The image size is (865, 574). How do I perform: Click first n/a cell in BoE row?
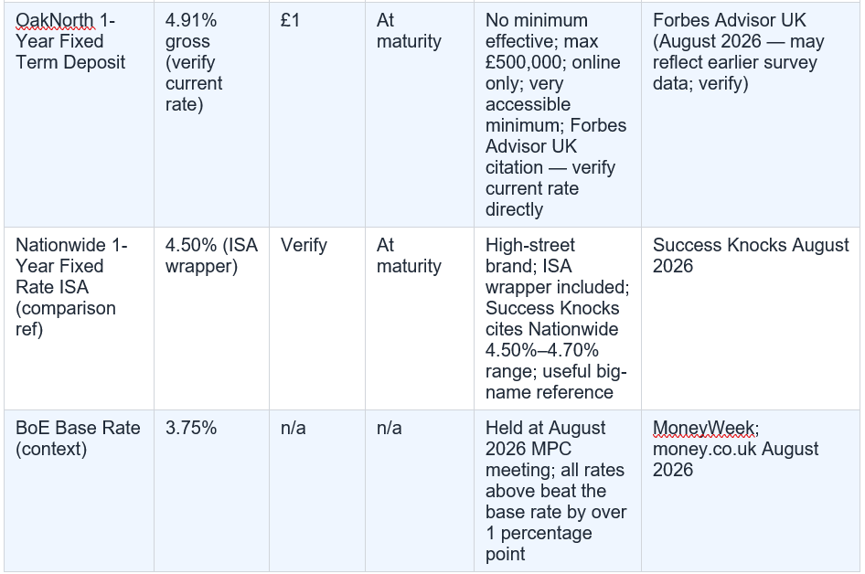[x=317, y=491]
